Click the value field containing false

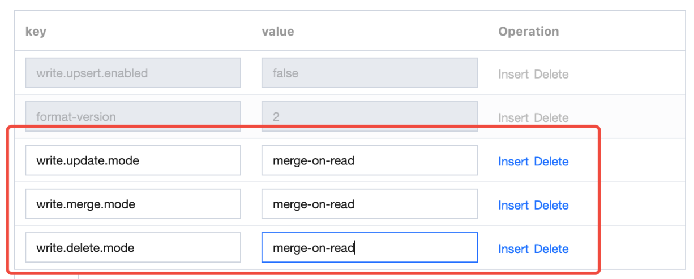(369, 73)
